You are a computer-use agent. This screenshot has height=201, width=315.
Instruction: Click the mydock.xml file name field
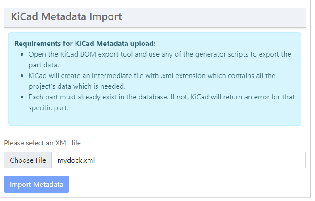click(178, 160)
